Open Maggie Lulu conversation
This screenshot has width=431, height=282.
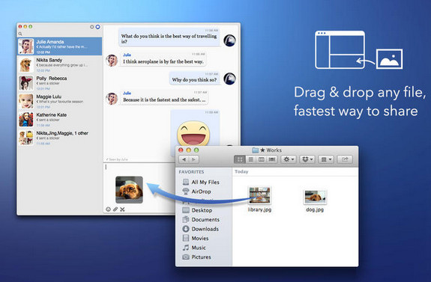click(x=60, y=101)
